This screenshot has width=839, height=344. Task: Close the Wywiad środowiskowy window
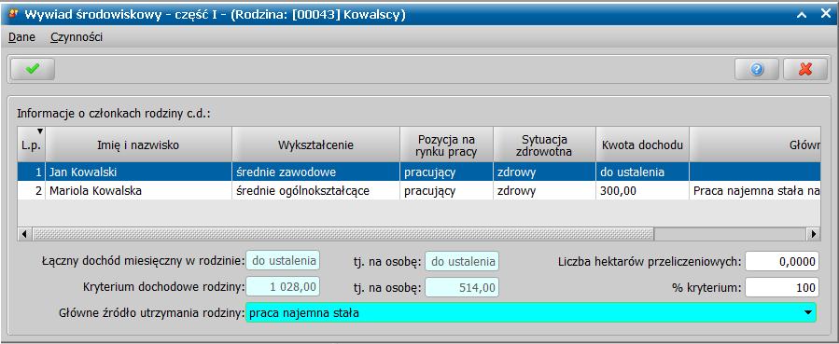826,14
